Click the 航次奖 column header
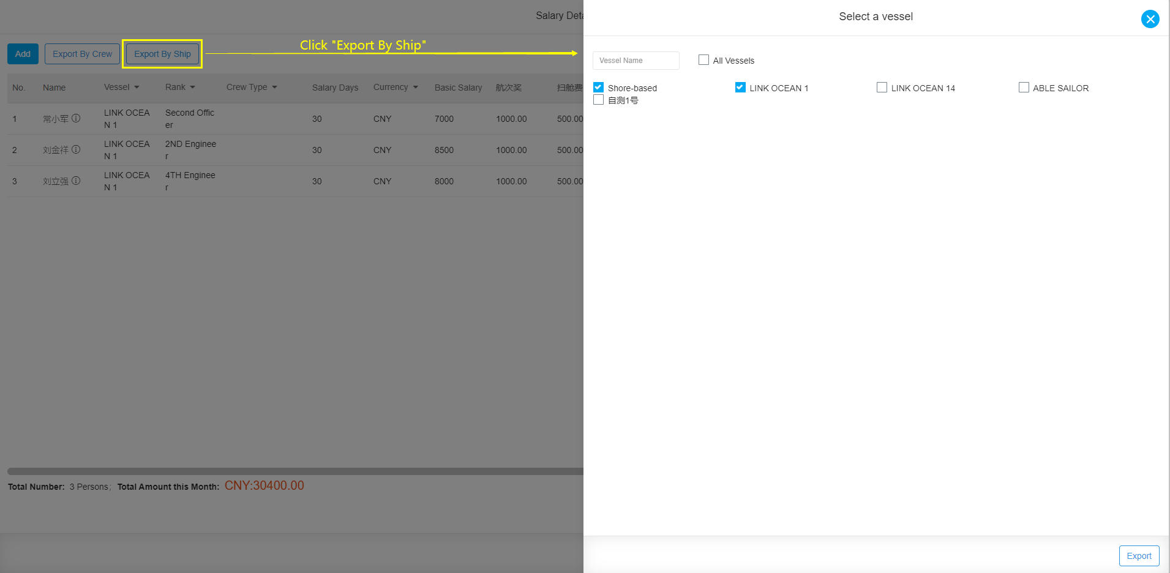 509,88
